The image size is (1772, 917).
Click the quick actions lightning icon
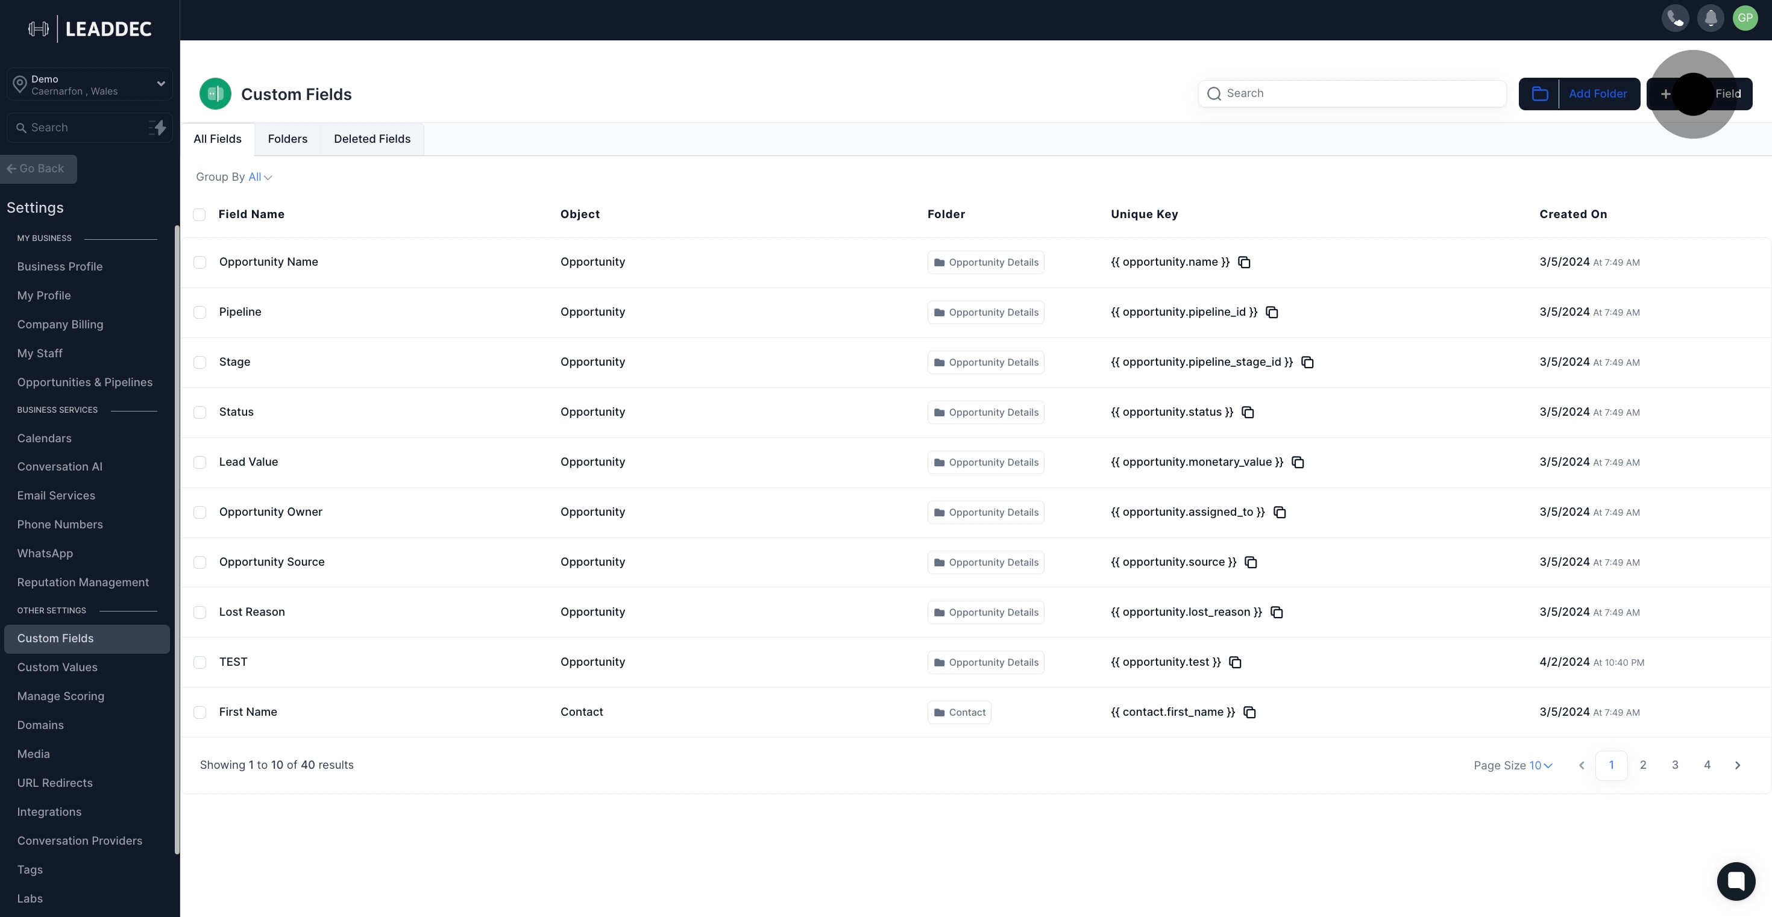pos(157,128)
